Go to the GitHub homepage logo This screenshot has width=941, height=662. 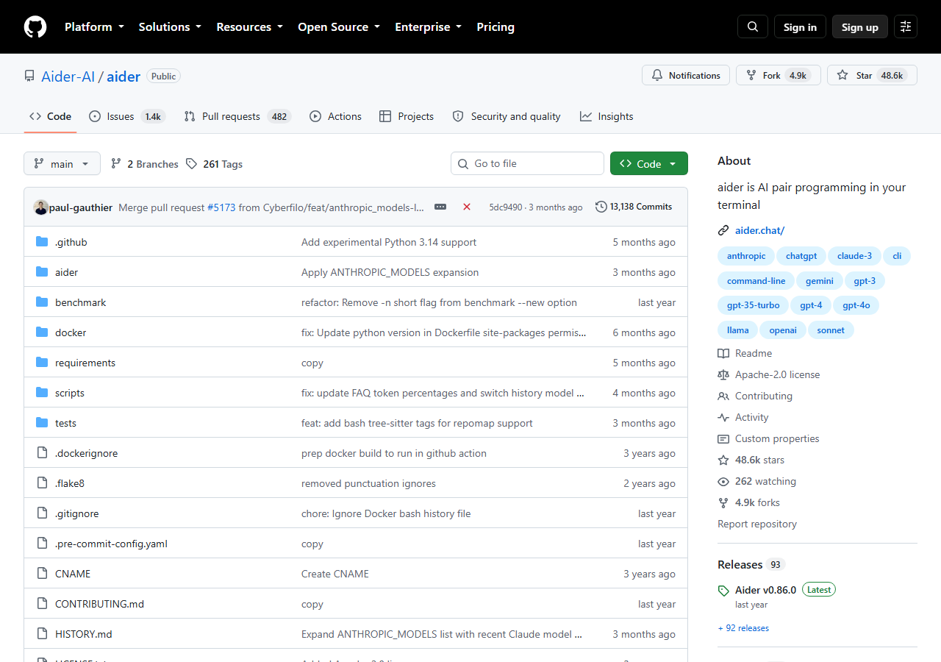tap(35, 27)
